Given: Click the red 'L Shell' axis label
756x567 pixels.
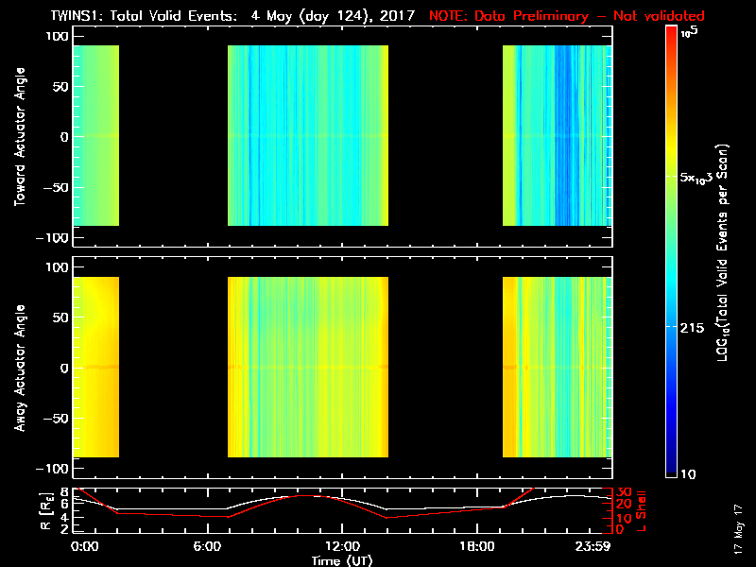Looking at the screenshot, I should click(641, 511).
